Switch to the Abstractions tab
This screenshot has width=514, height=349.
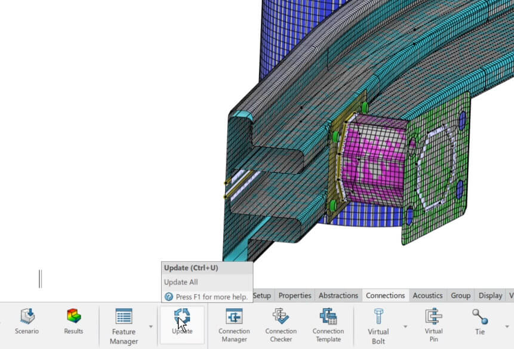pos(338,295)
